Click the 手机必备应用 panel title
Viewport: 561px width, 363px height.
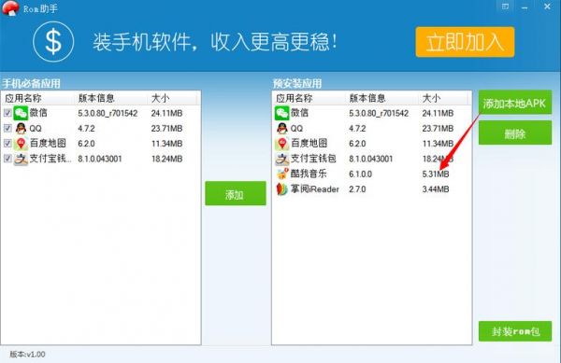(32, 84)
